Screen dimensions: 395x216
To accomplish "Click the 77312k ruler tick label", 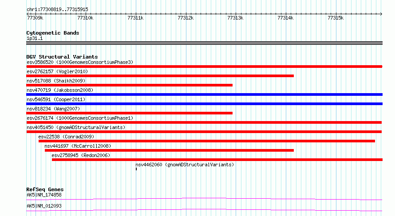I will (x=186, y=18).
